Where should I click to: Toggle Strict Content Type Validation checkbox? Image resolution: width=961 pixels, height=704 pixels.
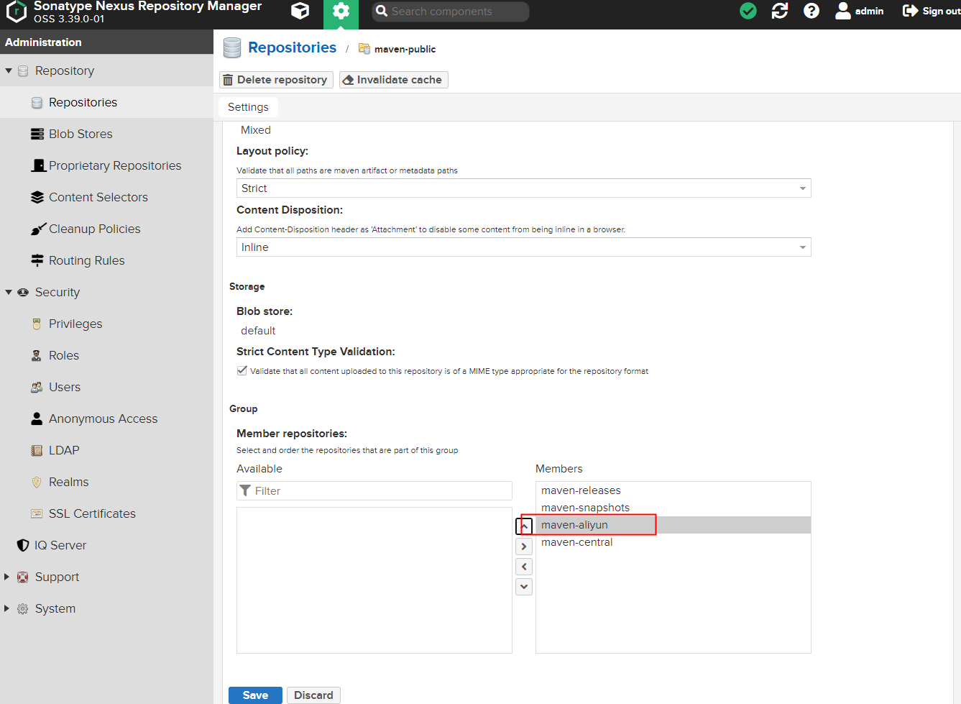tap(242, 371)
